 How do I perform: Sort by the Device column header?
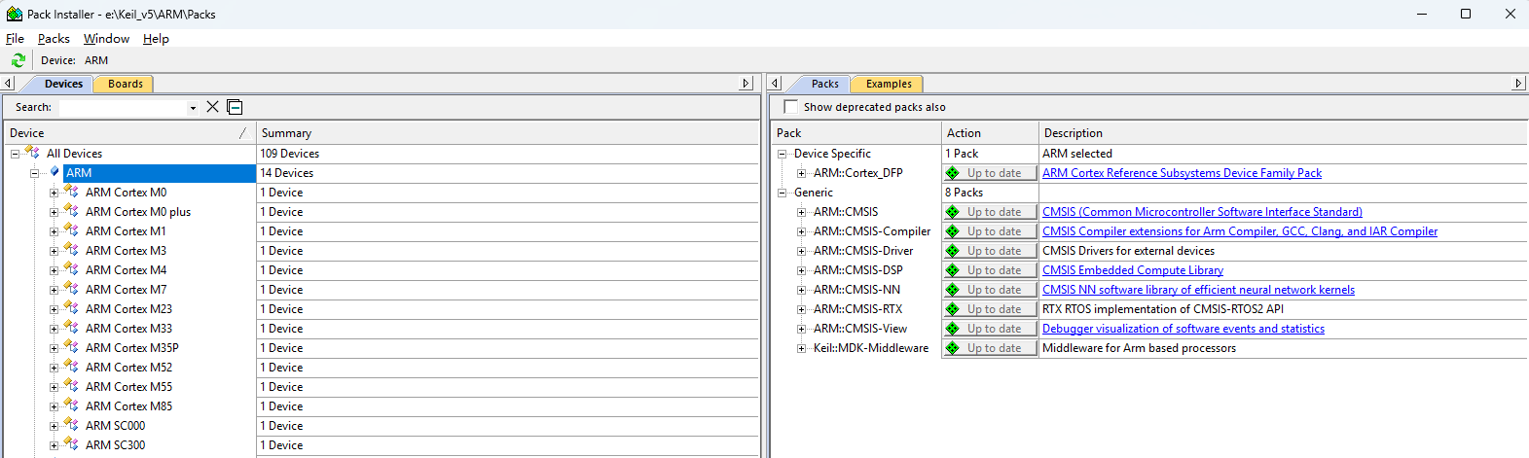[x=128, y=133]
